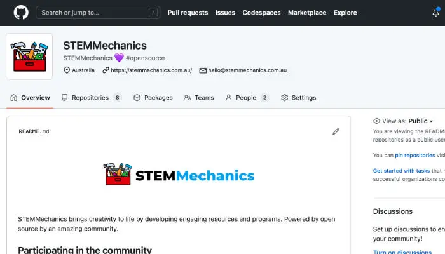This screenshot has height=254, width=445.
Task: Expand the View as Public dropdown
Action: pos(420,121)
